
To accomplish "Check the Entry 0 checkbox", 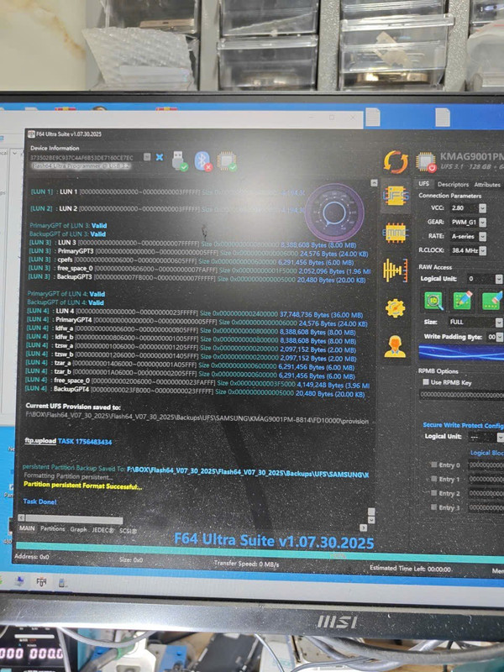I will [x=433, y=465].
